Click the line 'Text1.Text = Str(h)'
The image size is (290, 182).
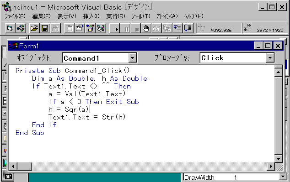point(87,117)
